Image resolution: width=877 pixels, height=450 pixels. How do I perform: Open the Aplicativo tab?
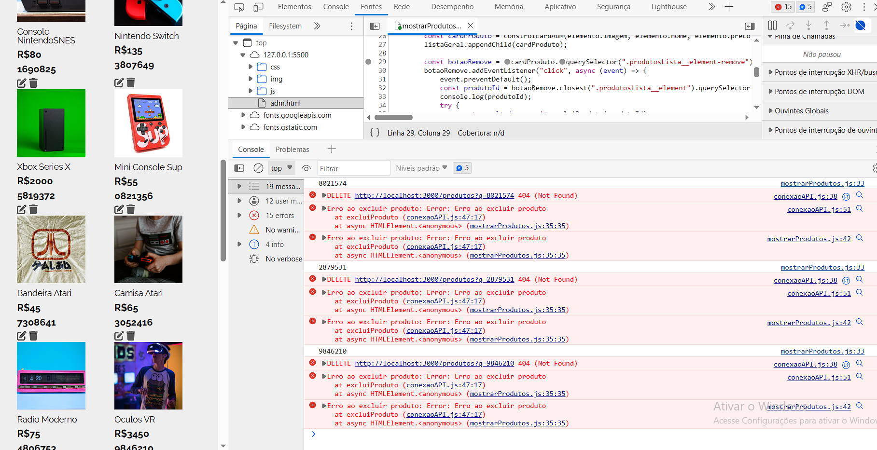560,7
